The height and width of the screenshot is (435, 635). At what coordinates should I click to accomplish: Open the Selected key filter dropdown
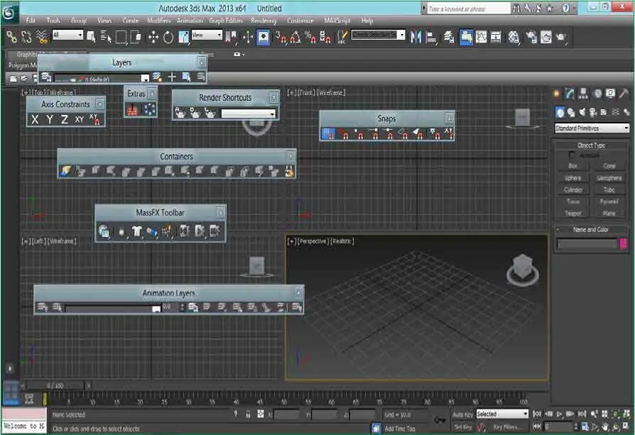coord(502,414)
